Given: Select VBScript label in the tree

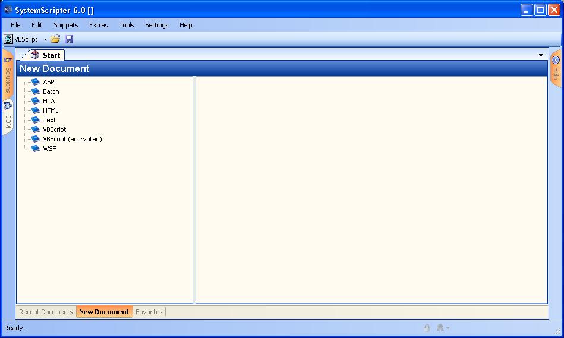Looking at the screenshot, I should click(x=54, y=129).
